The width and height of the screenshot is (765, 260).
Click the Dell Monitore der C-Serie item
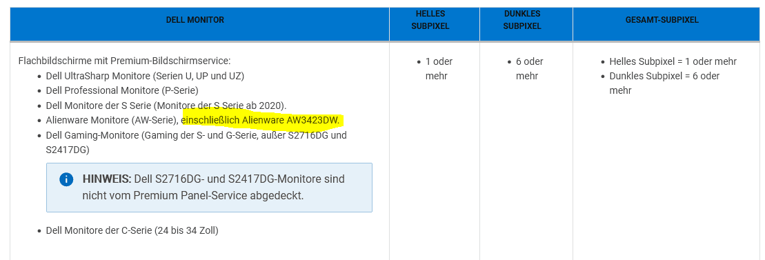tap(132, 230)
